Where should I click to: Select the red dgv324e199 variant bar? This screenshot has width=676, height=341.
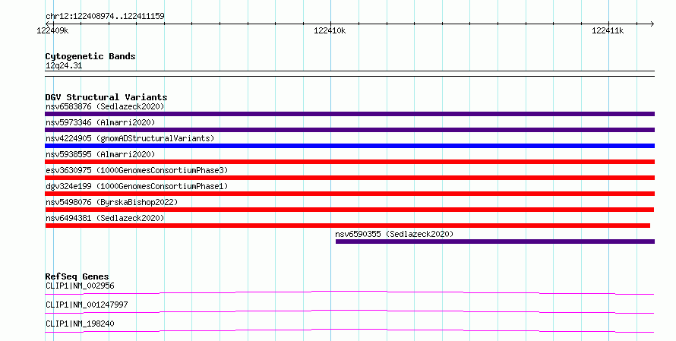pos(349,194)
